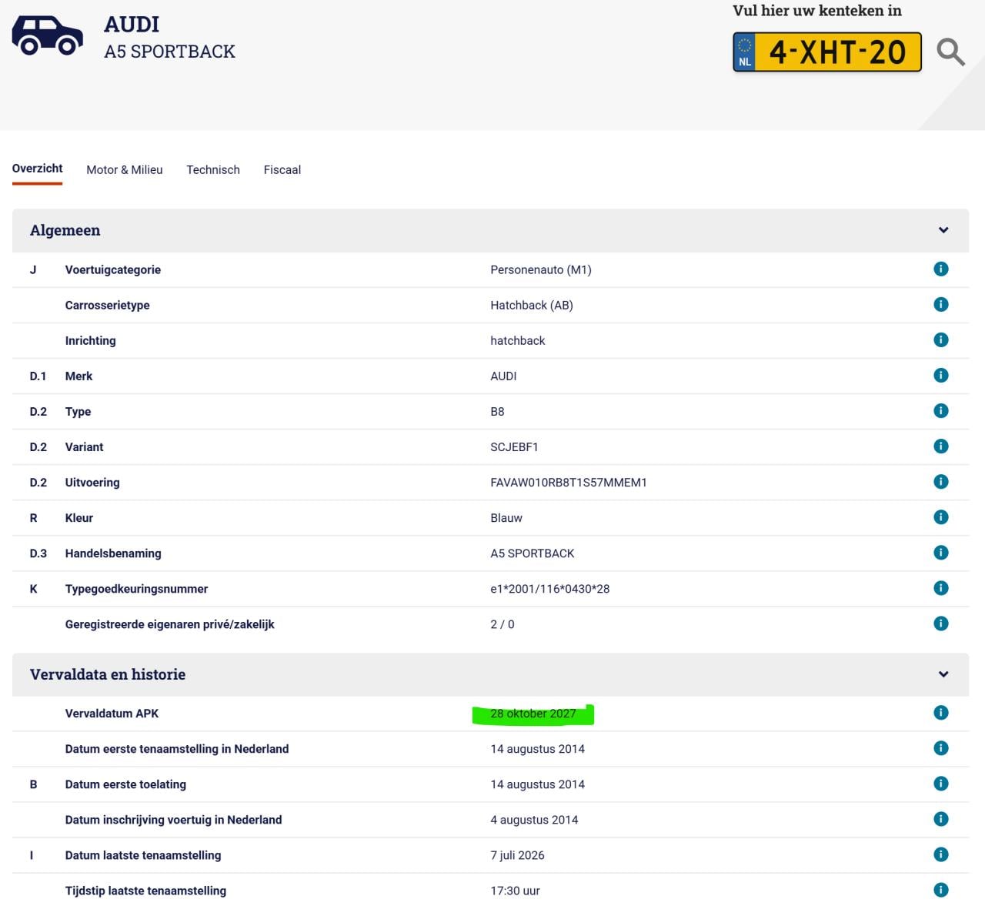
Task: Click the highlighted date 28 oktober 2027
Action: click(533, 714)
